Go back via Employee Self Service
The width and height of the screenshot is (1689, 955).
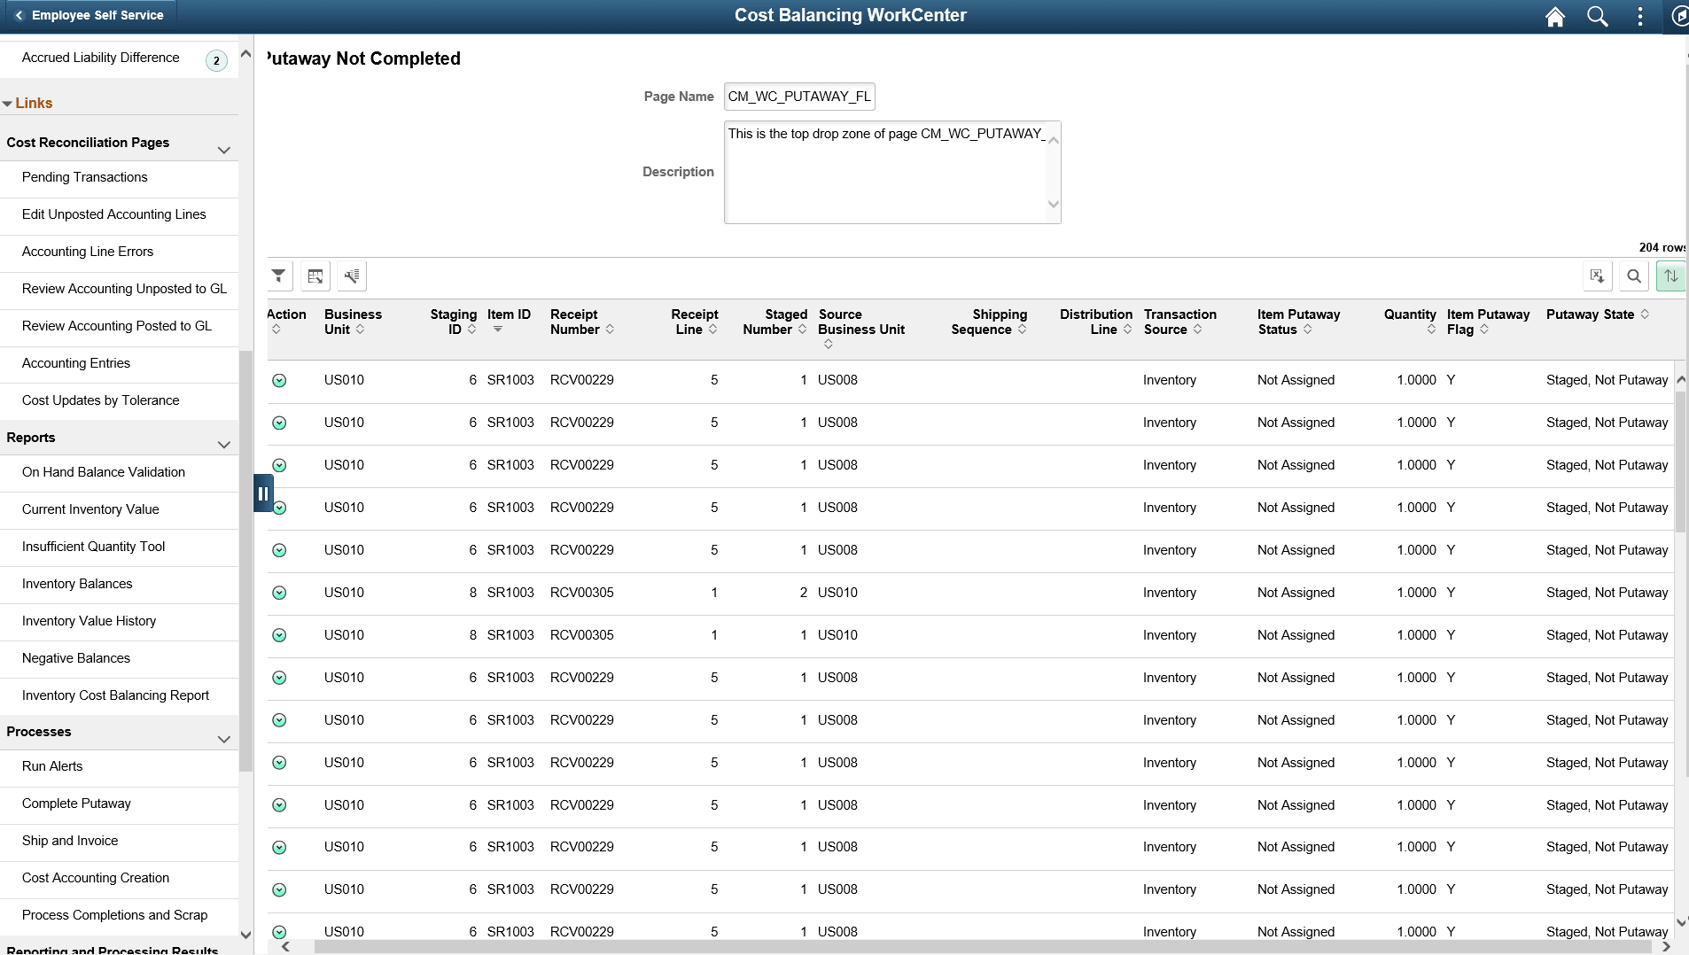click(89, 15)
